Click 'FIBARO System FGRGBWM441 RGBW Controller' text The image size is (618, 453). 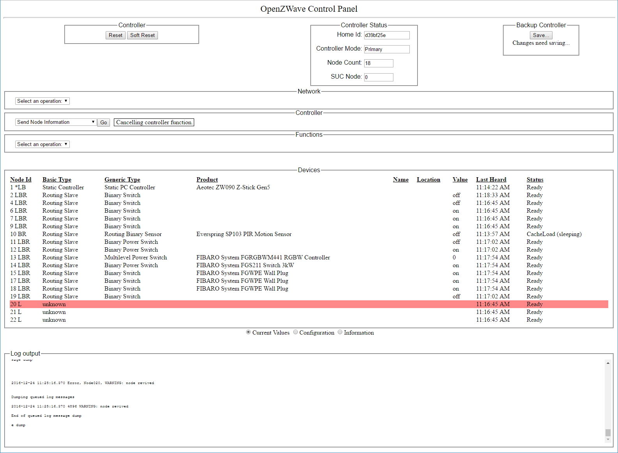point(263,257)
